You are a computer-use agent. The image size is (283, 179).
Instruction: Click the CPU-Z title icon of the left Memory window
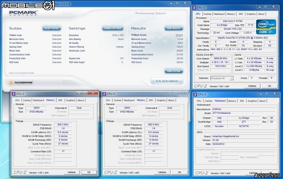point(14,94)
